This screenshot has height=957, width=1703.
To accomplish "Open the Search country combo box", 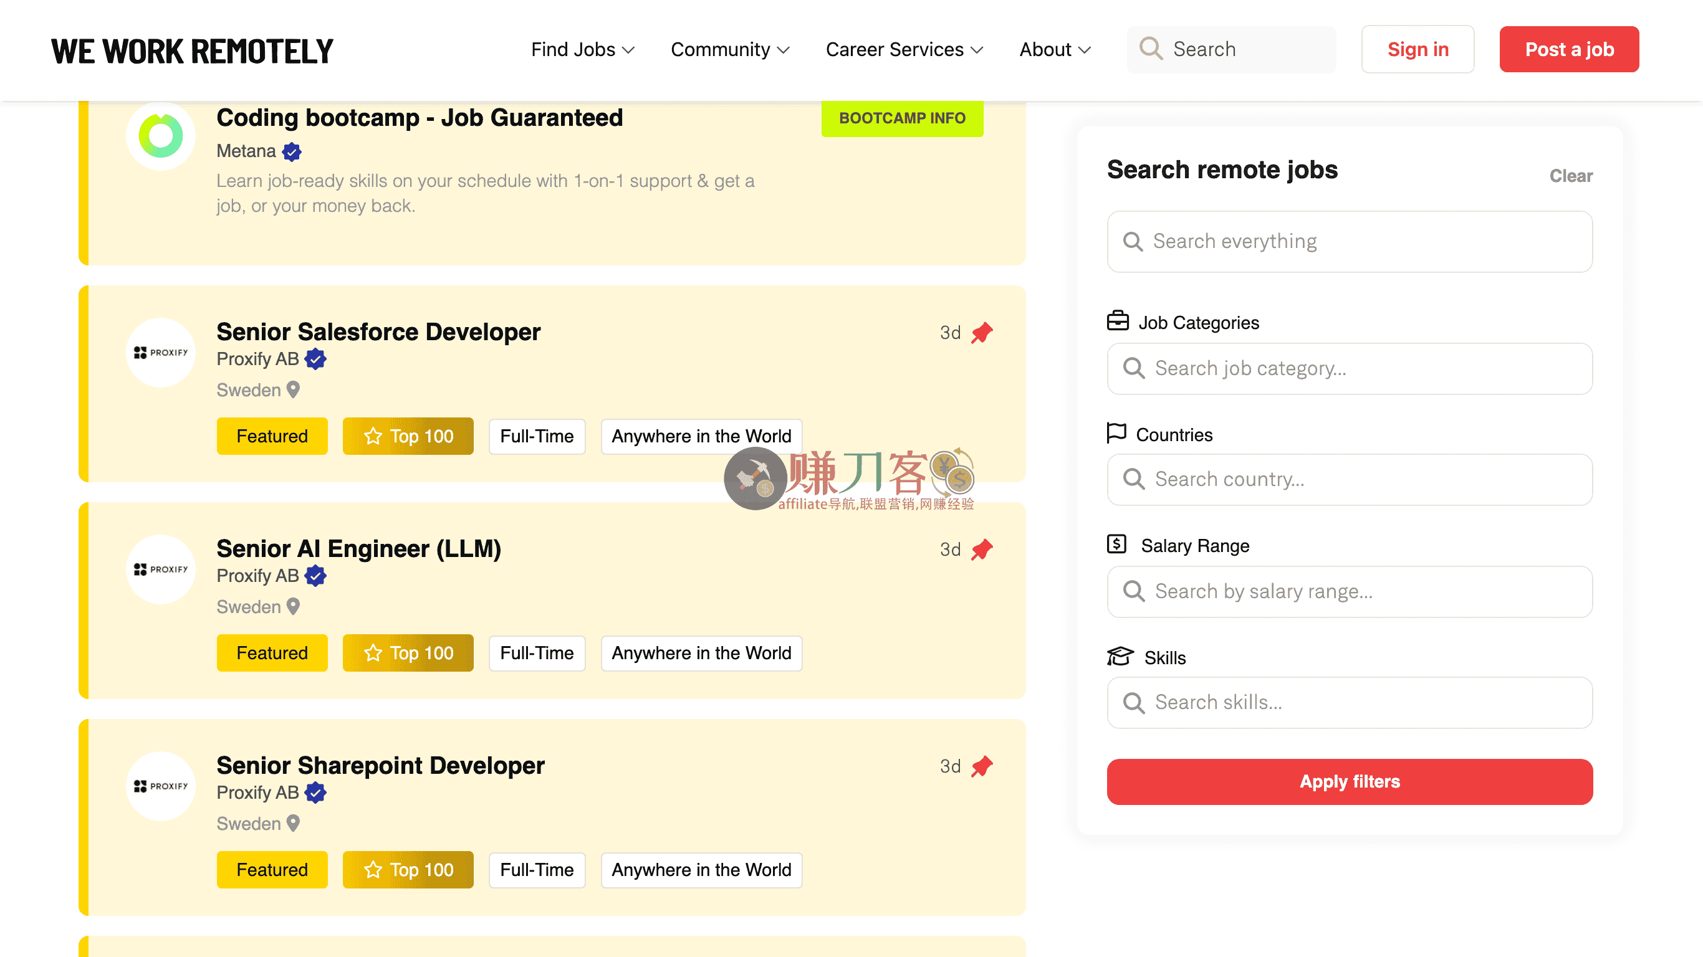I will point(1350,479).
